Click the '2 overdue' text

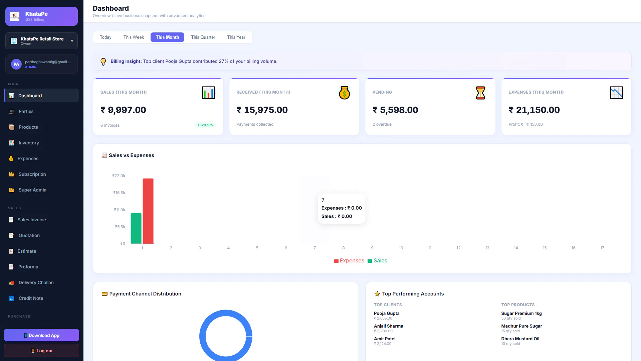[x=382, y=124]
